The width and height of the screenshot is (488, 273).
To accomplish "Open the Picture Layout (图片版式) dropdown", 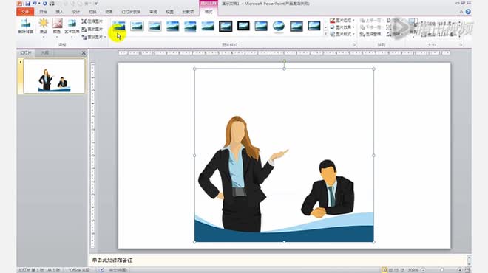I will coord(342,34).
